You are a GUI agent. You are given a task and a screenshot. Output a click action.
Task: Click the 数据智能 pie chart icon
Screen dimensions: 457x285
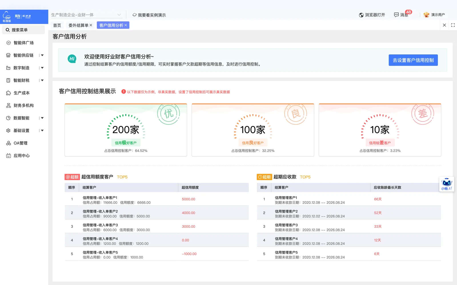8,118
